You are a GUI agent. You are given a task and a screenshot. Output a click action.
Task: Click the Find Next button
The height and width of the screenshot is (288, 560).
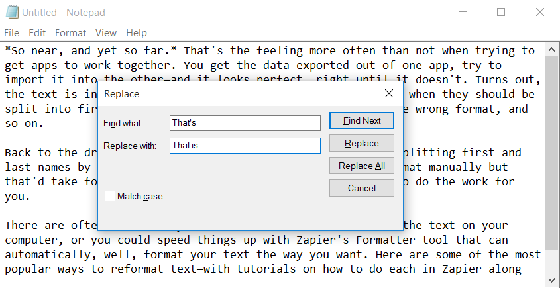coord(362,120)
